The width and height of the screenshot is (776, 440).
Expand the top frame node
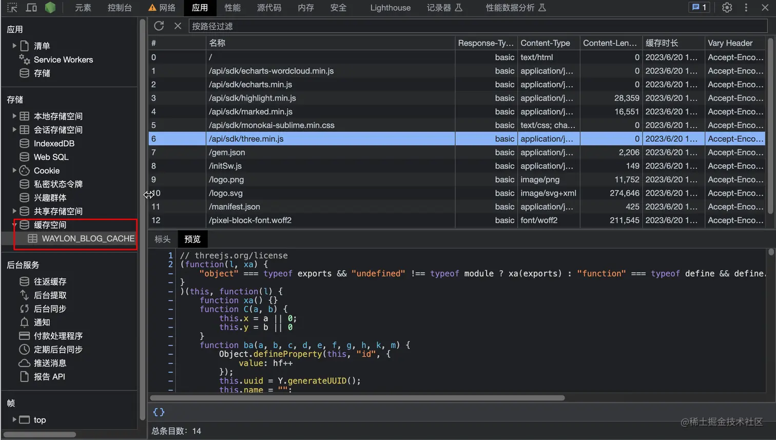[x=14, y=419]
